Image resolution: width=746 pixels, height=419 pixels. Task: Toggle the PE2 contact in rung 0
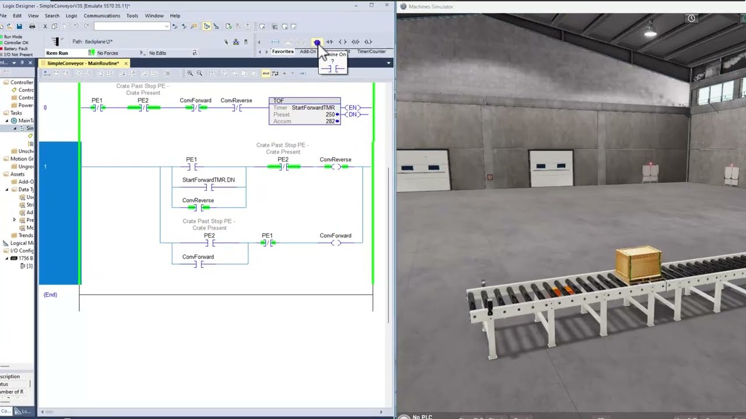pyautogui.click(x=143, y=108)
